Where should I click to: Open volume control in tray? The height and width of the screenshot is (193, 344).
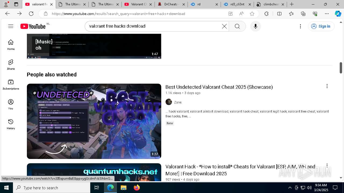tap(309, 188)
